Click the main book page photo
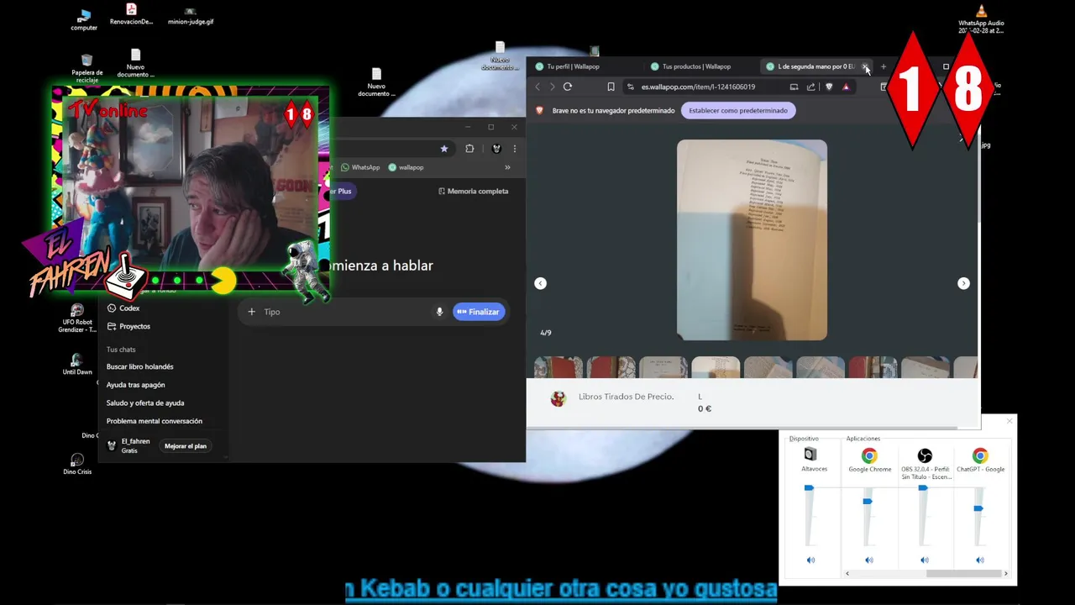Screen dimensions: 1075x605 click(x=752, y=240)
